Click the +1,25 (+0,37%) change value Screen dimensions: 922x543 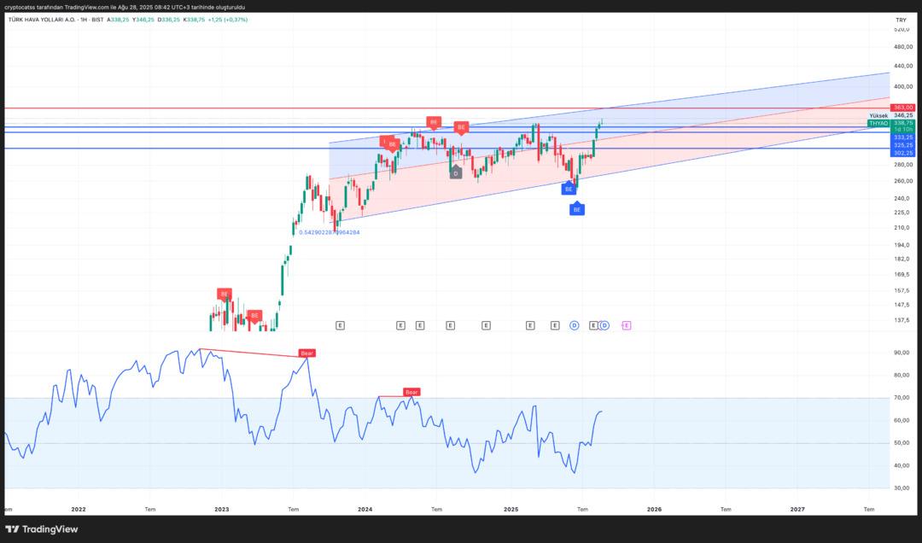[x=228, y=20]
